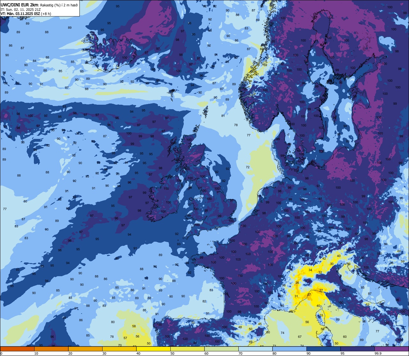Click the legend tick label "99.9"
The image size is (409, 356).
point(378,353)
